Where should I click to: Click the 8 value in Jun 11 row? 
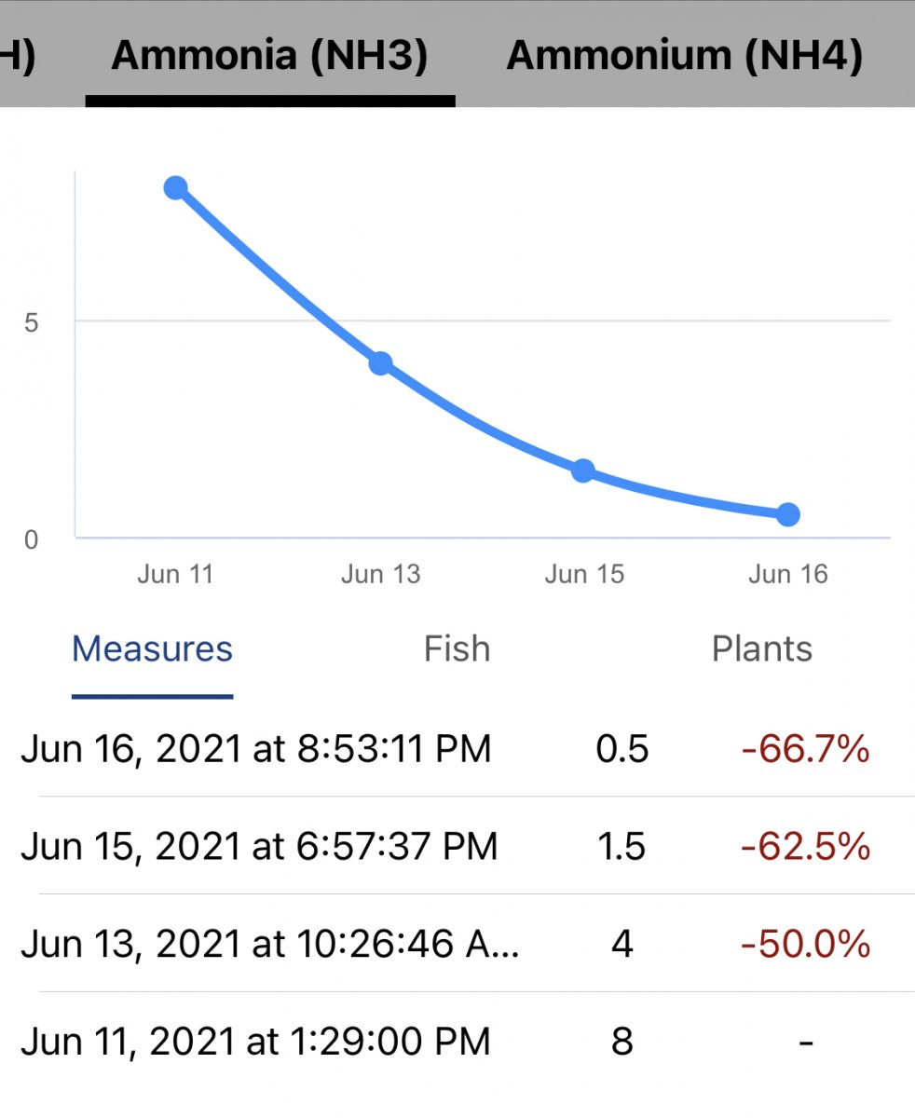pyautogui.click(x=621, y=1041)
